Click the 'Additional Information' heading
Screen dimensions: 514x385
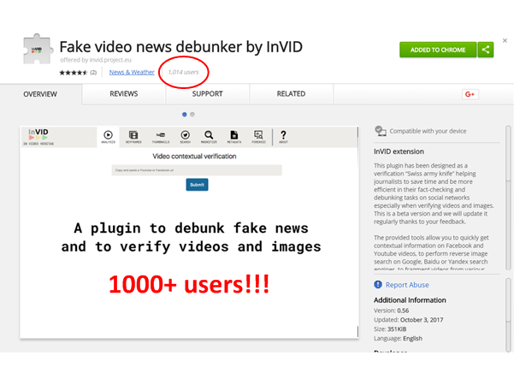(x=410, y=300)
